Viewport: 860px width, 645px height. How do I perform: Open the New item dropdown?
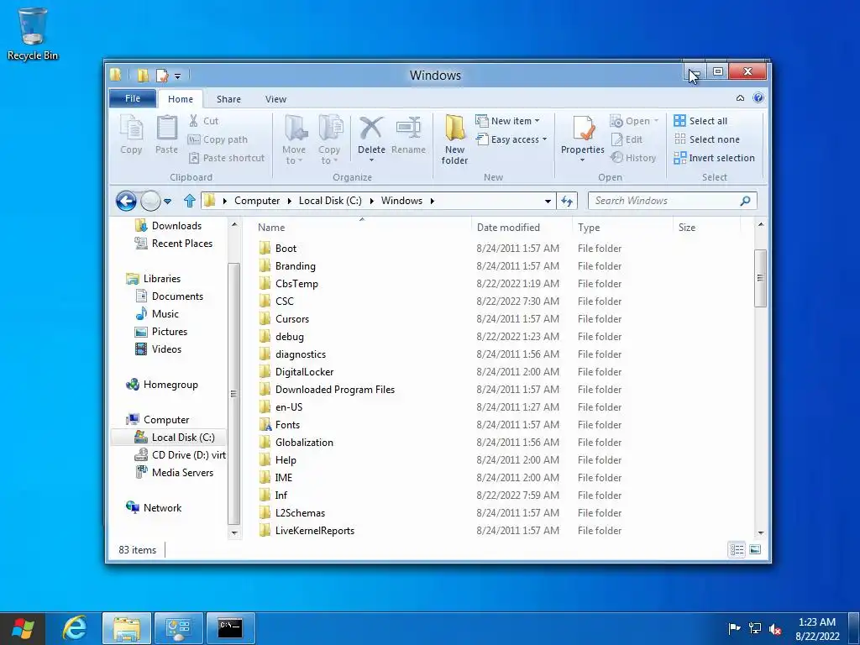click(507, 121)
